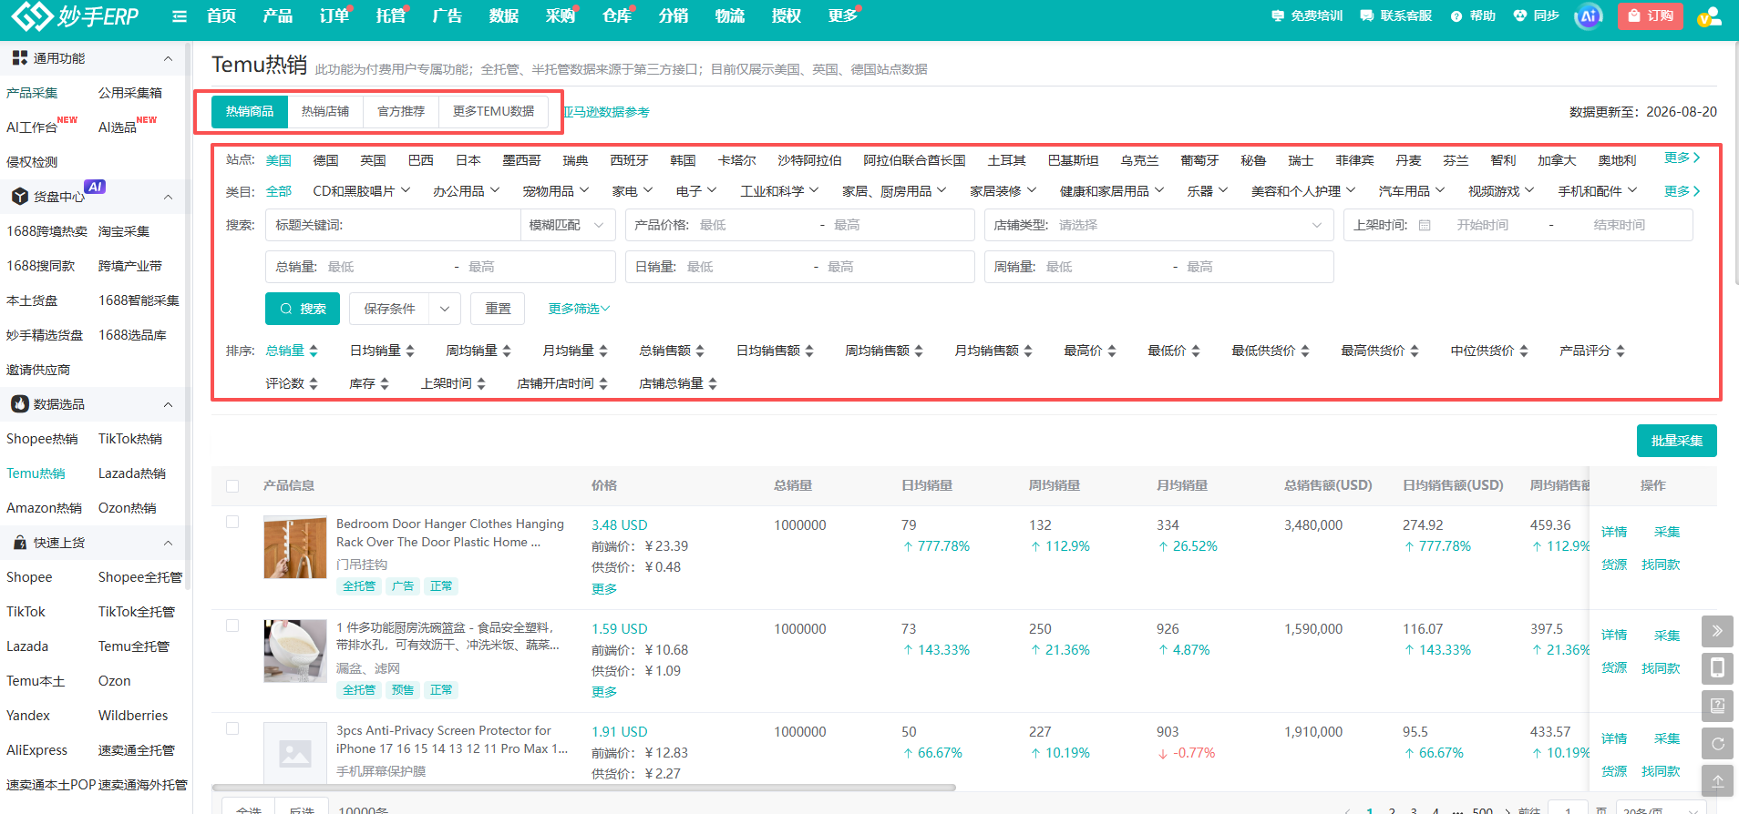Open the Bedroom Door Hanger product thumbnail
Screen dimensions: 1739x814
pos(295,547)
